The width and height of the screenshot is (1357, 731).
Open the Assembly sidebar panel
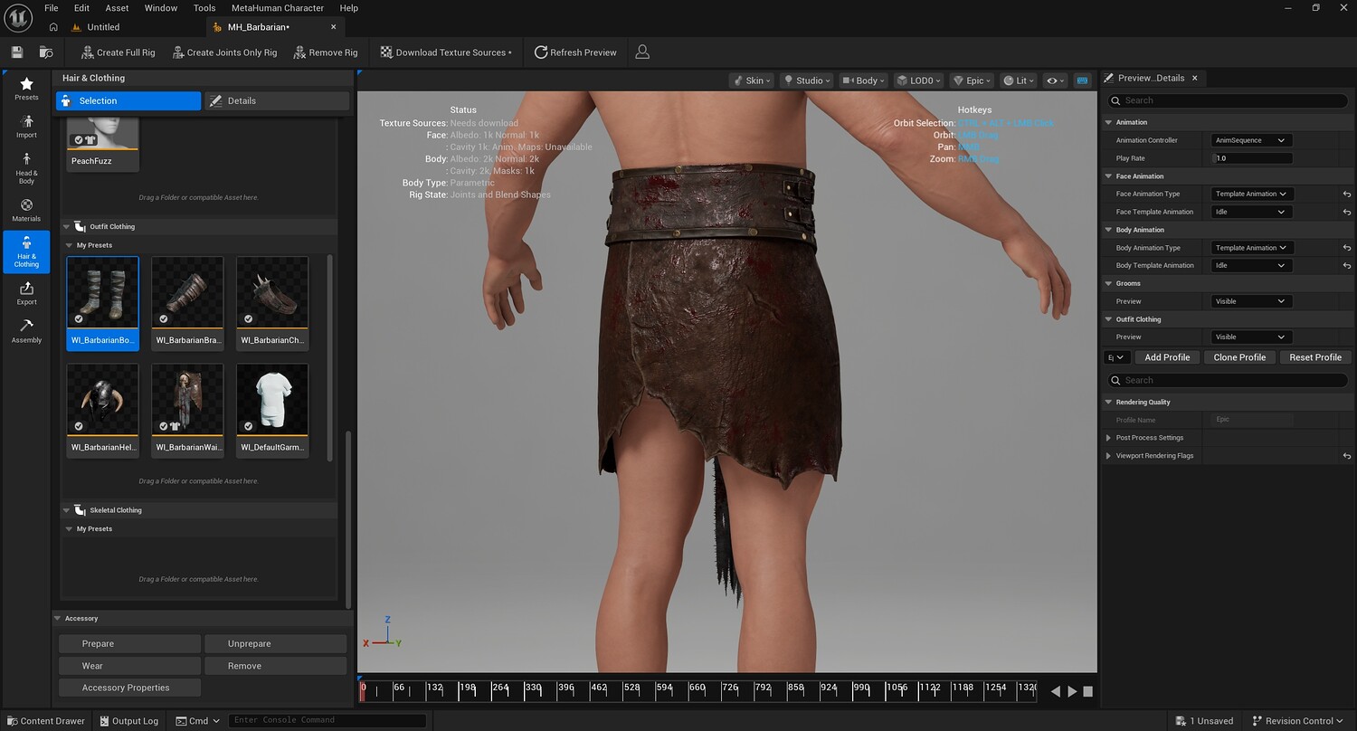[26, 331]
